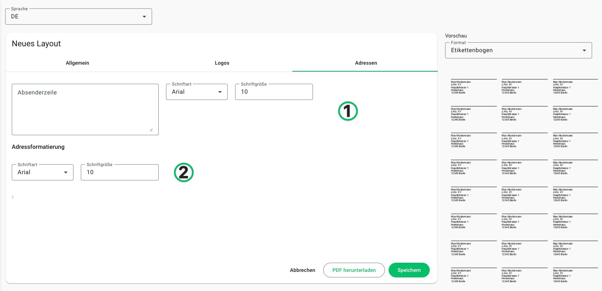Open the Sprache language dropdown
Viewport: 602px width, 291px height.
pyautogui.click(x=79, y=17)
